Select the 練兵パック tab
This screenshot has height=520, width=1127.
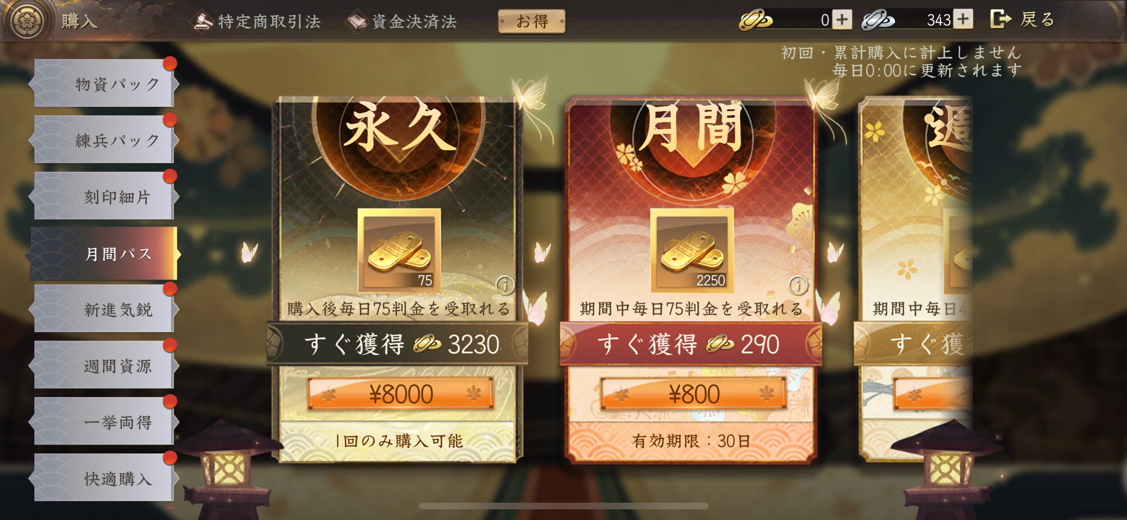pos(104,140)
